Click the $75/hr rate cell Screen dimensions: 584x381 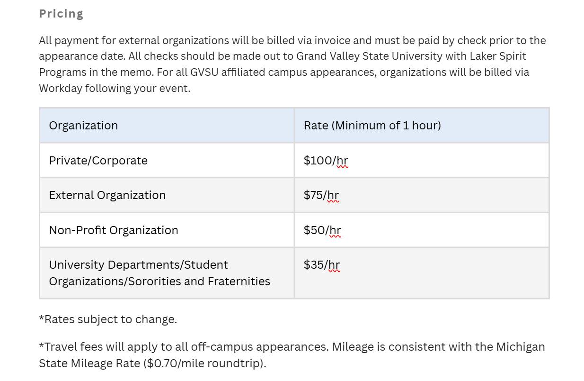[x=321, y=195]
